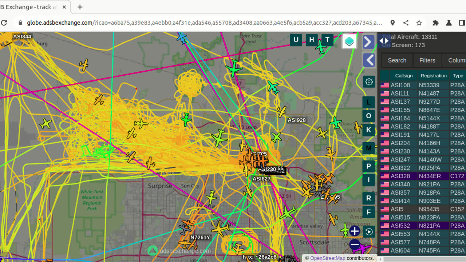The image size is (466, 262).
Task: Select the ASI155 aircraft row
Action: [x=423, y=110]
